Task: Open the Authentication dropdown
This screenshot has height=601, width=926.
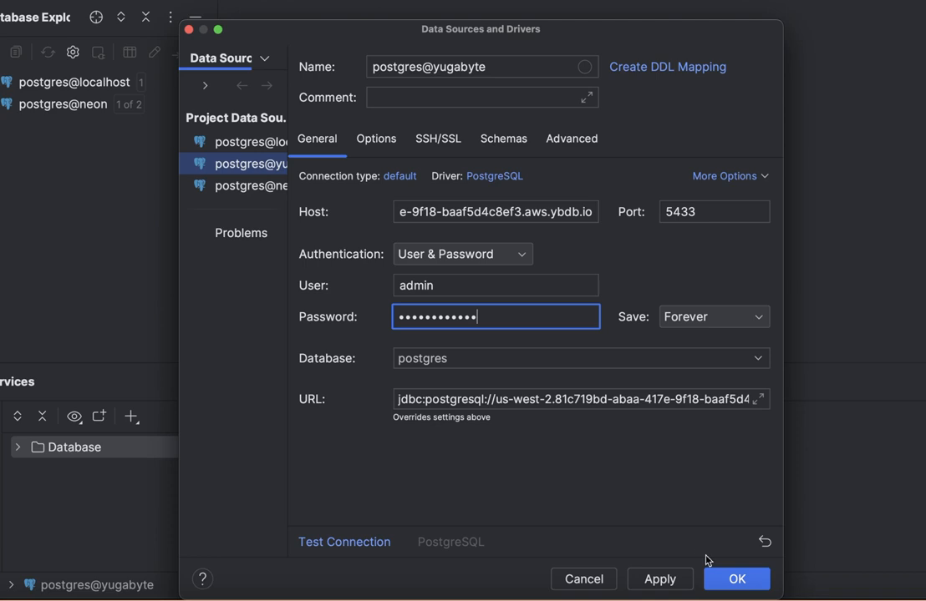Action: point(463,254)
